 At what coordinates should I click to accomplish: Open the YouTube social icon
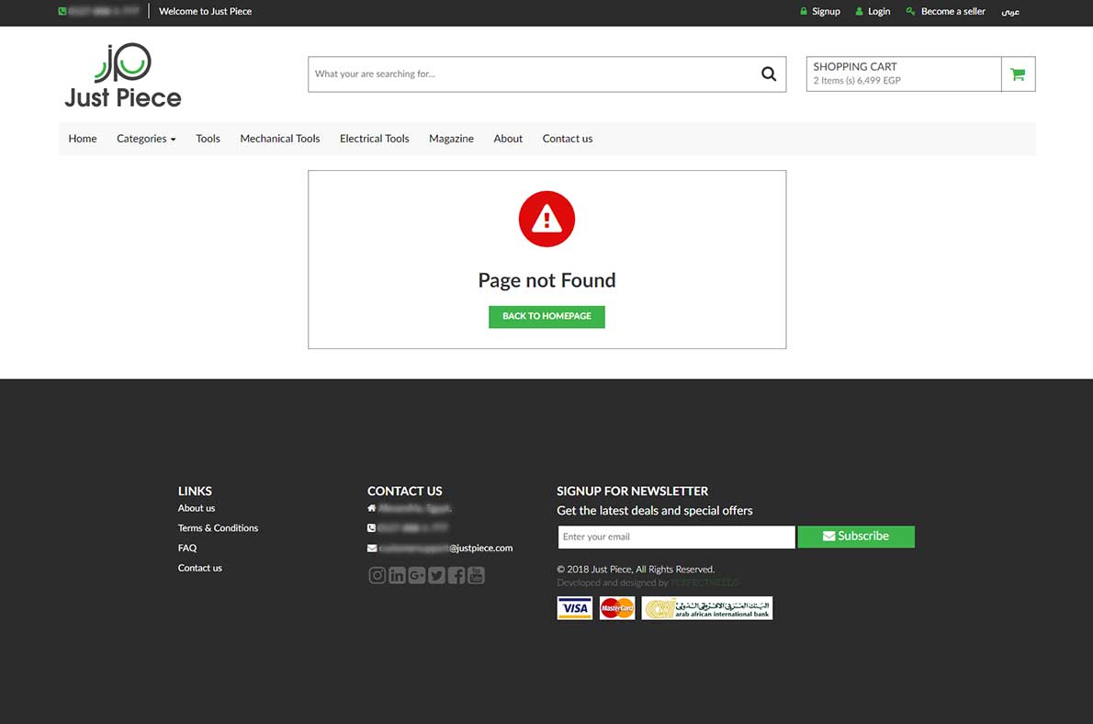476,575
